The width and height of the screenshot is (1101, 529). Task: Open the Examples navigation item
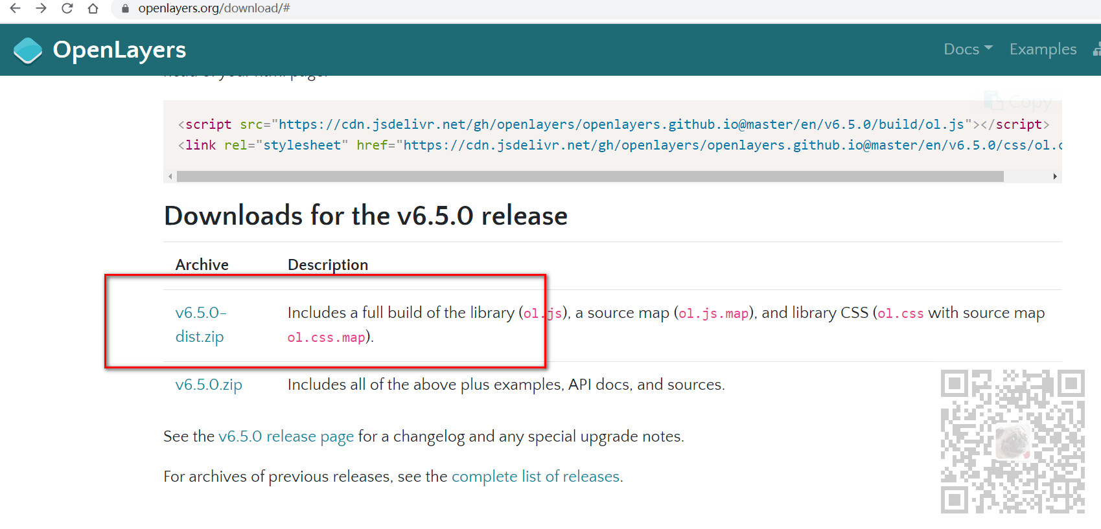(1043, 49)
